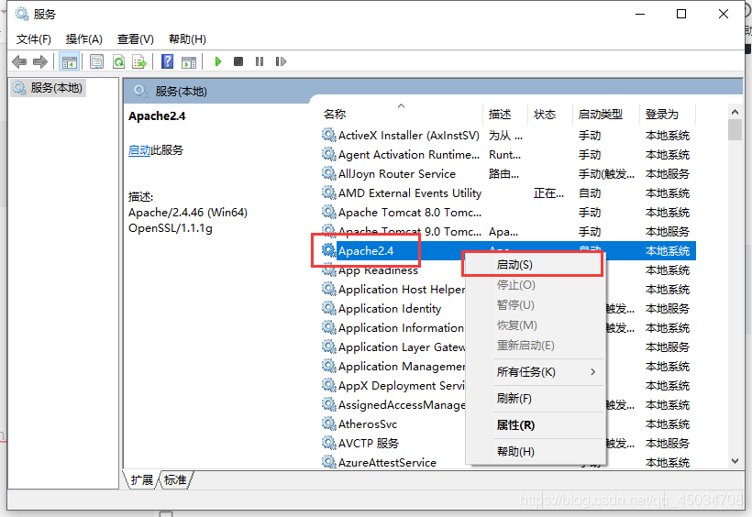Choose 帮助(H) in the context menu
Viewport: 752px width, 517px height.
pyautogui.click(x=536, y=452)
